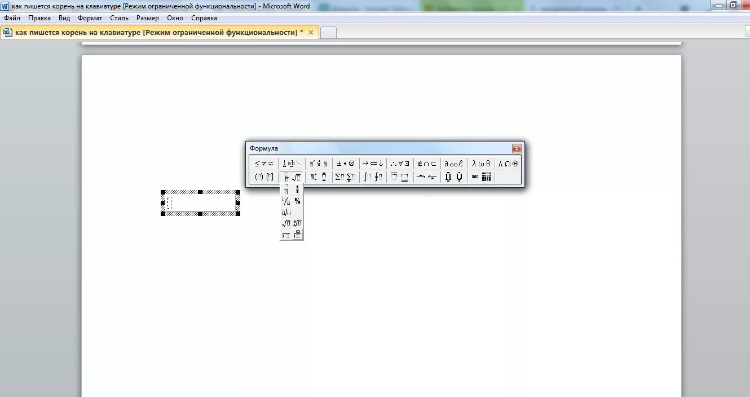The height and width of the screenshot is (397, 750).
Task: Open the embellishments palette with accents
Action: pyautogui.click(x=318, y=164)
